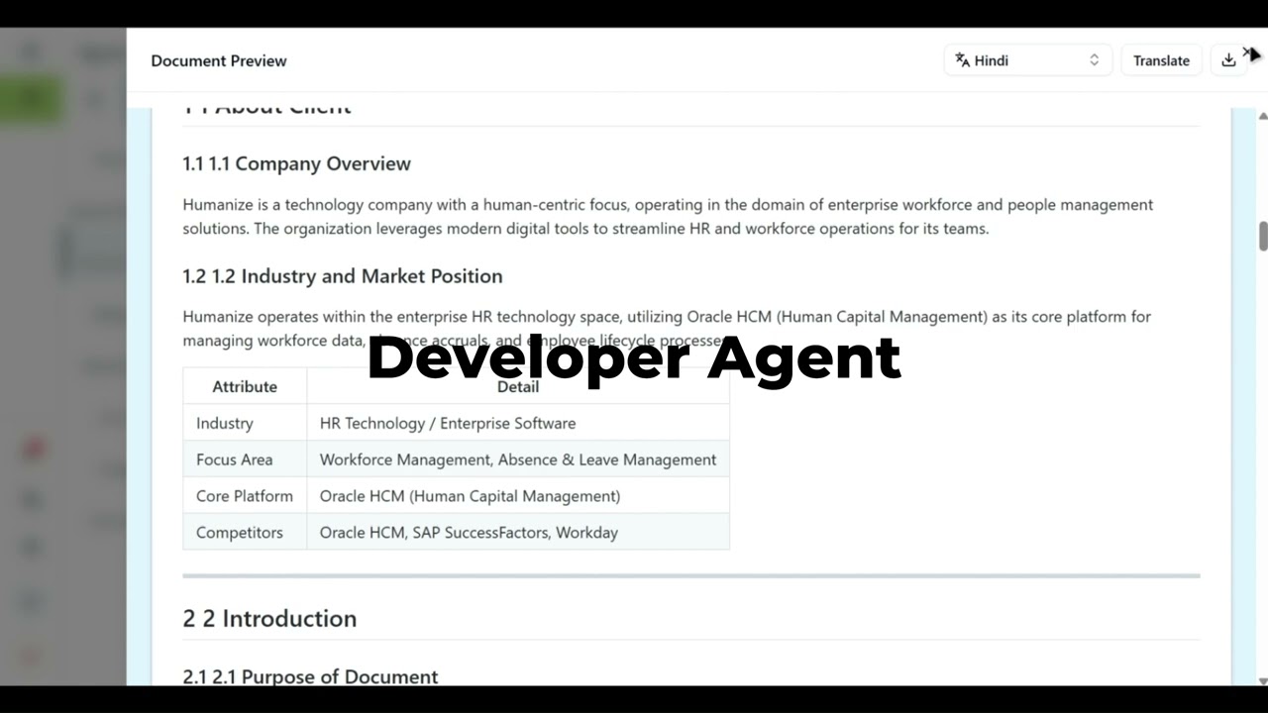Click the '2.1 2.1 Purpose of Document' heading
The height and width of the screenshot is (713, 1268).
click(310, 676)
